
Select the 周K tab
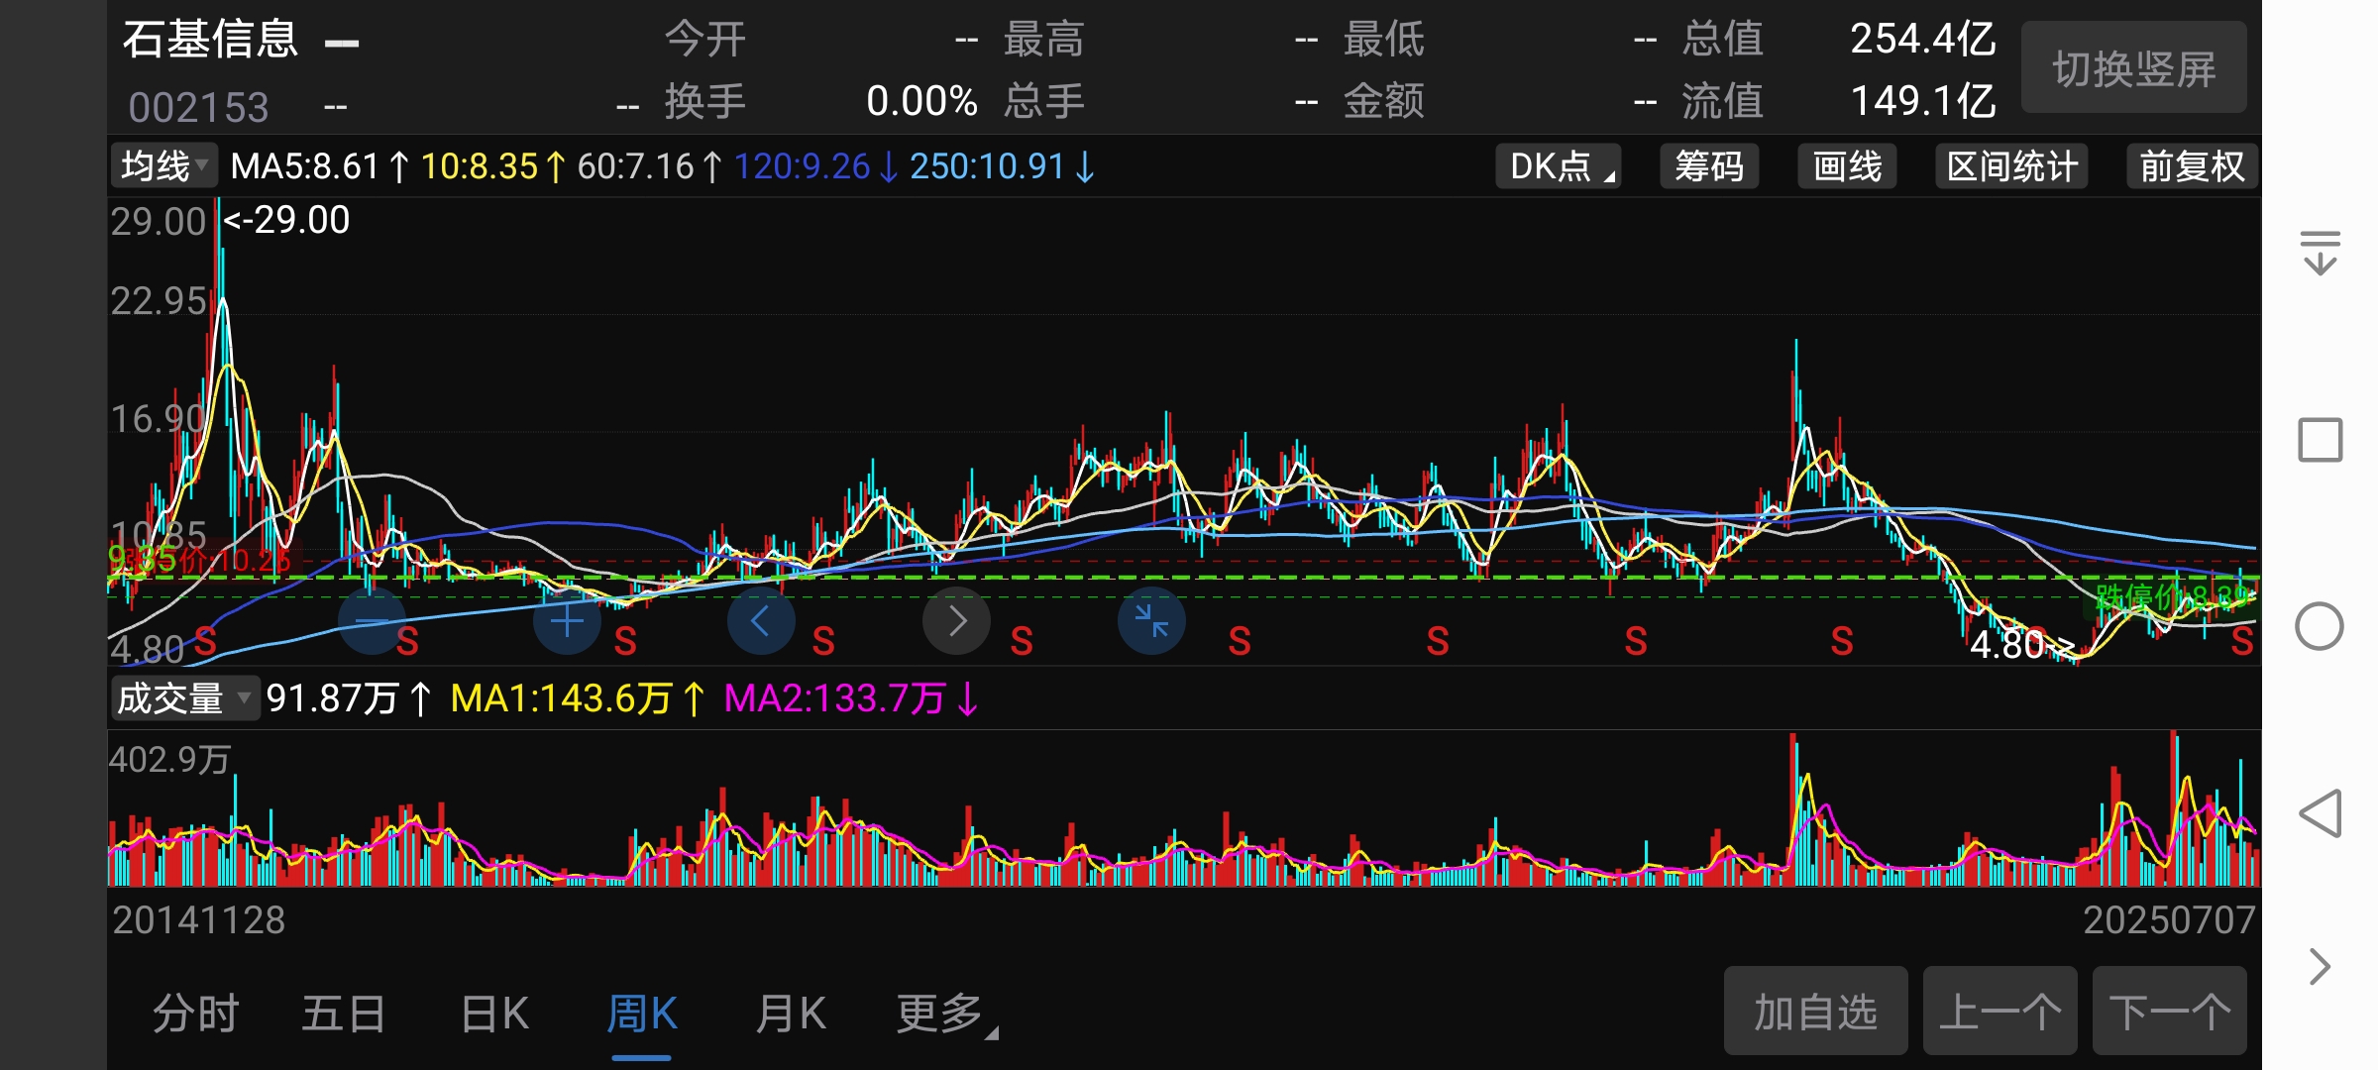pyautogui.click(x=642, y=1014)
